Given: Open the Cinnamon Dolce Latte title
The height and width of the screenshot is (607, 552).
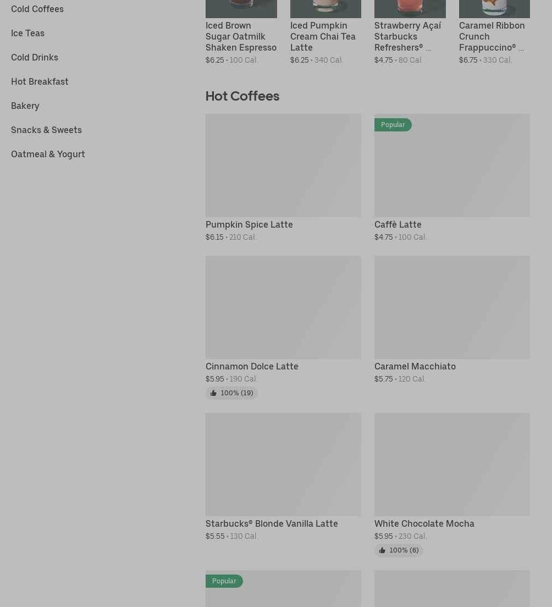Looking at the screenshot, I should [252, 366].
